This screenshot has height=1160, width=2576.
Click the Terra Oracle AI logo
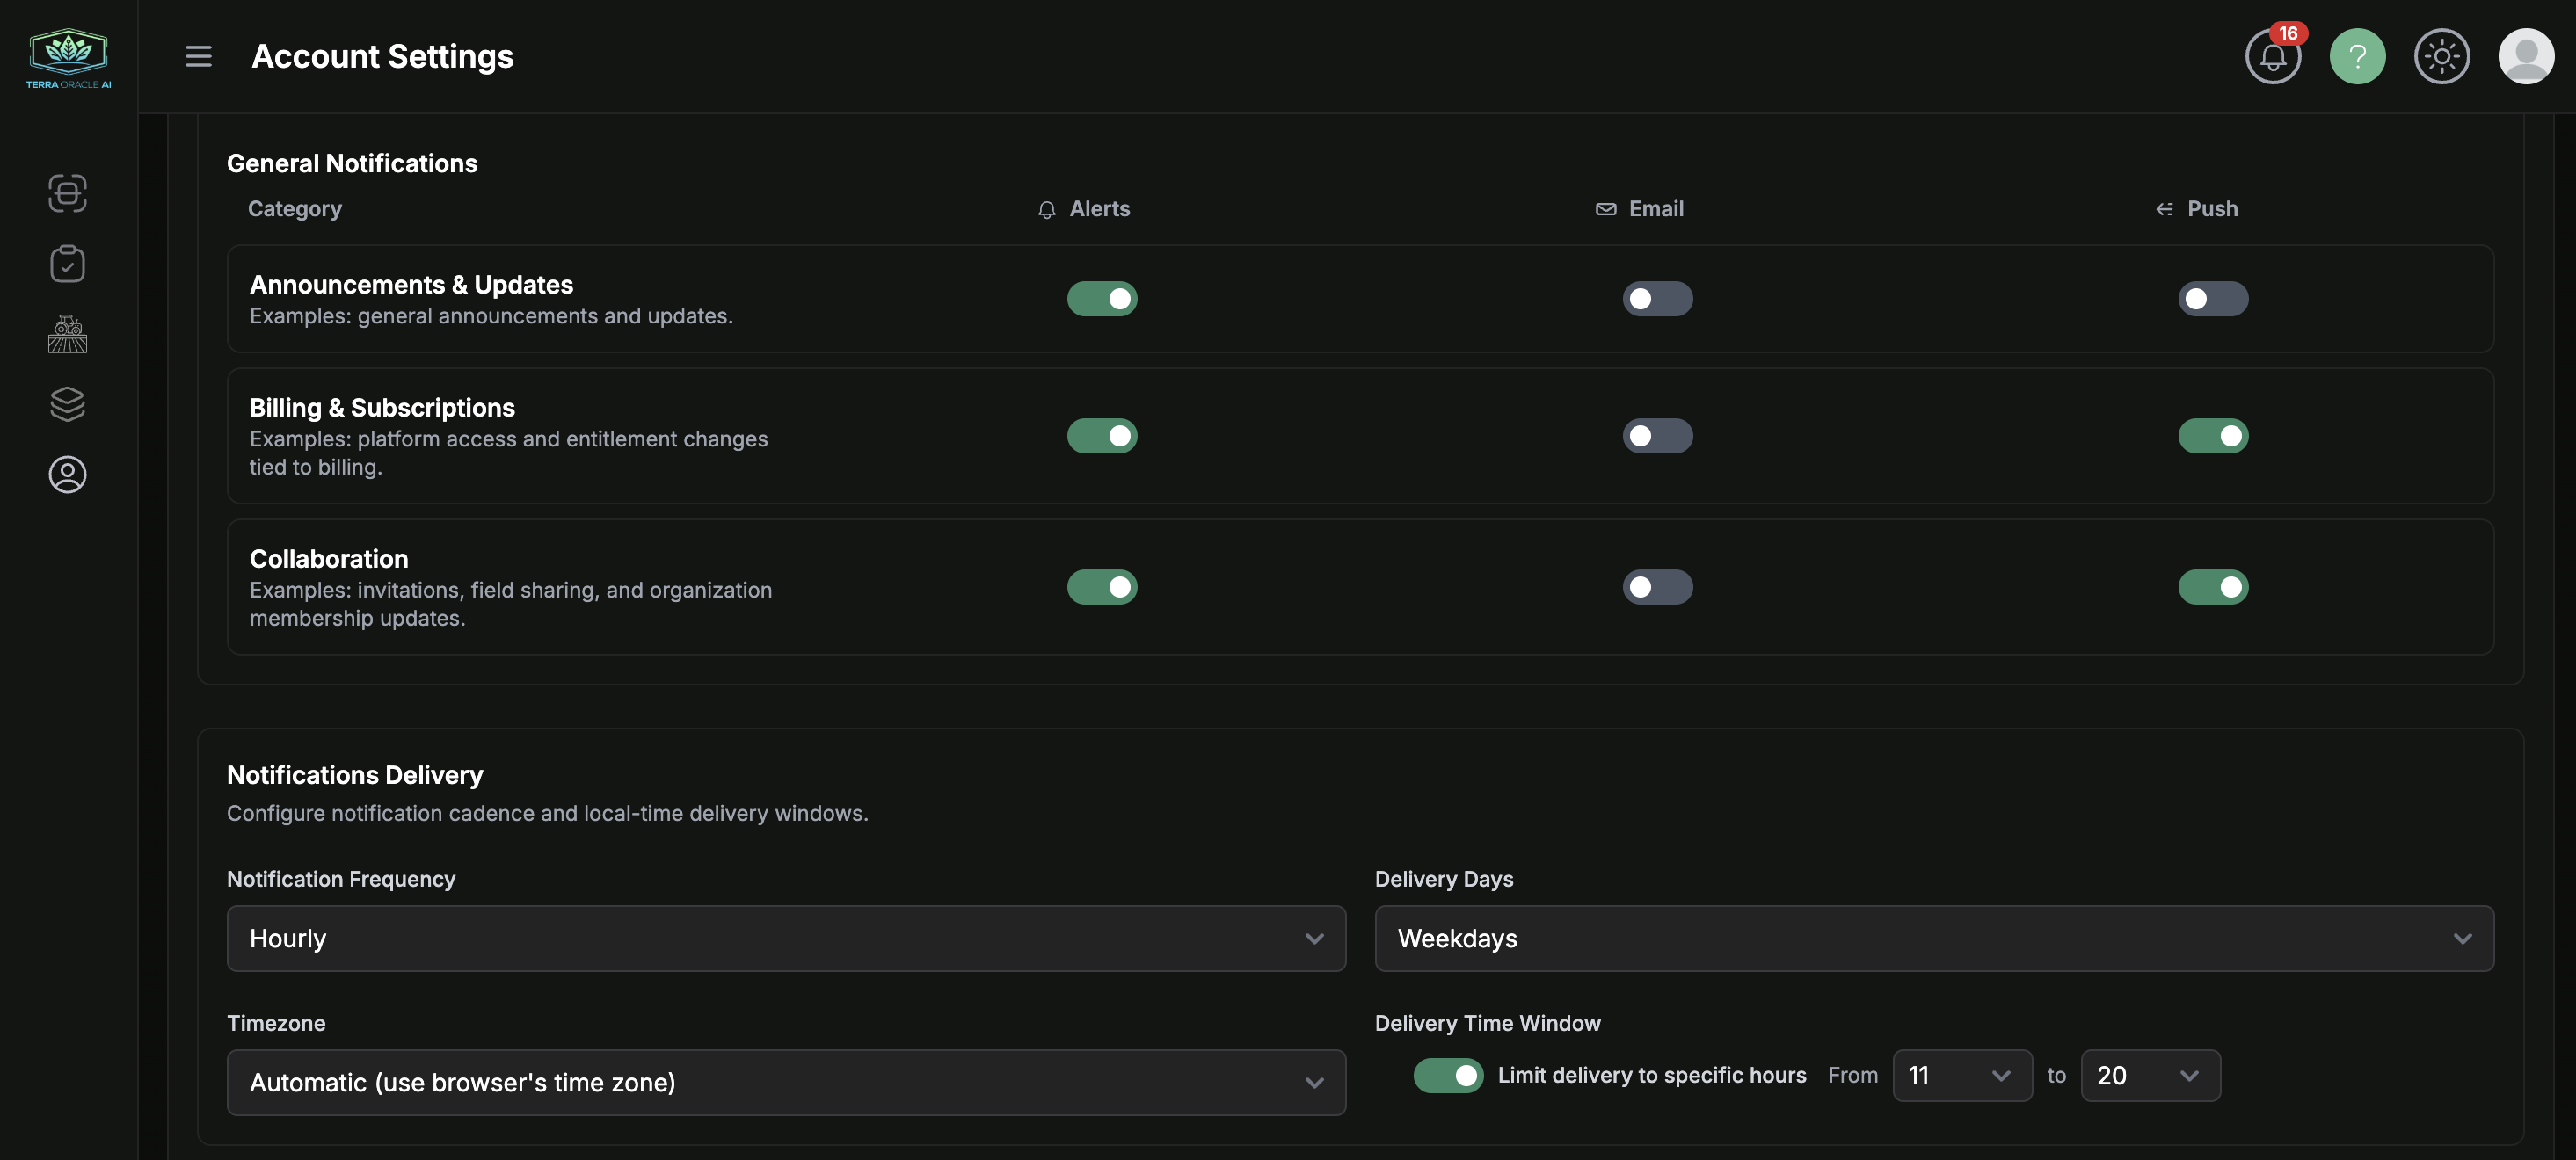coord(67,56)
